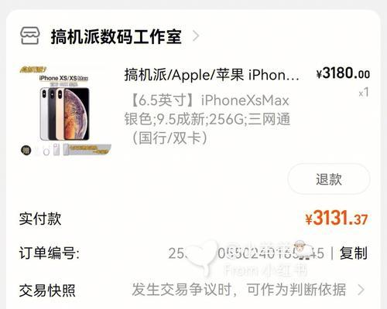Click the 退款 refund button
This screenshot has width=387, height=309.
tap(329, 179)
